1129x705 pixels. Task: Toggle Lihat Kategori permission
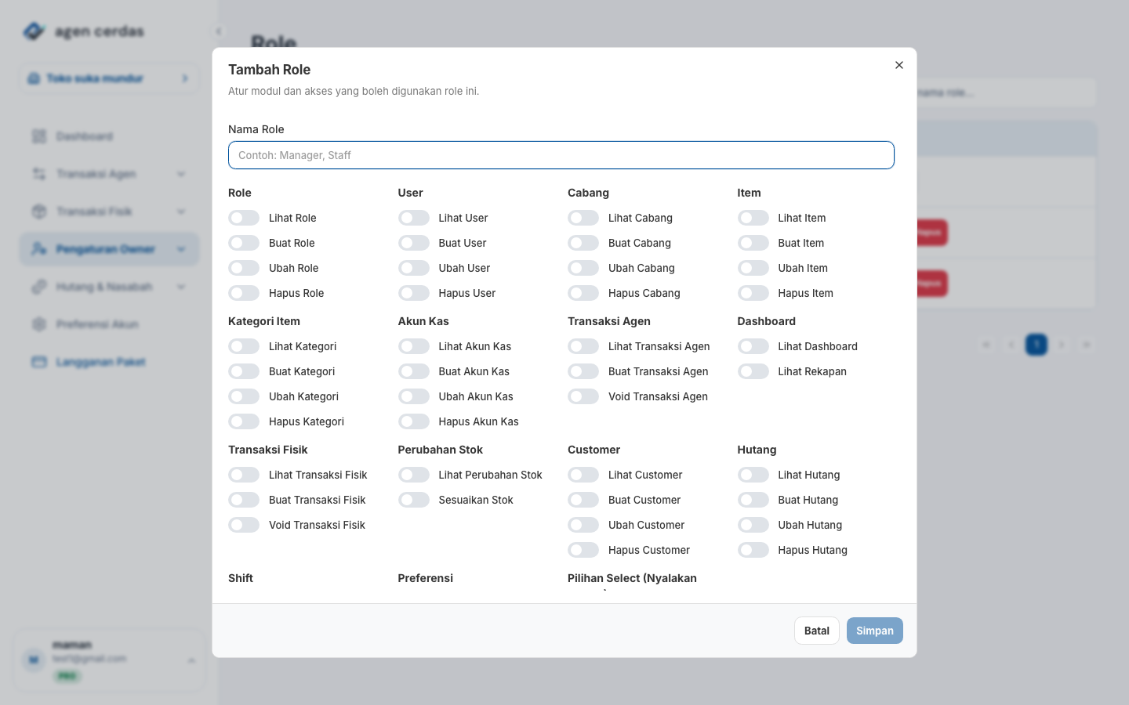(244, 346)
